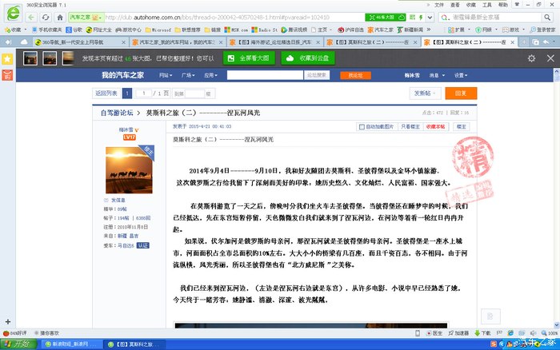Click the first photo thumbnail in image bar
The image size is (560, 350).
point(29,58)
